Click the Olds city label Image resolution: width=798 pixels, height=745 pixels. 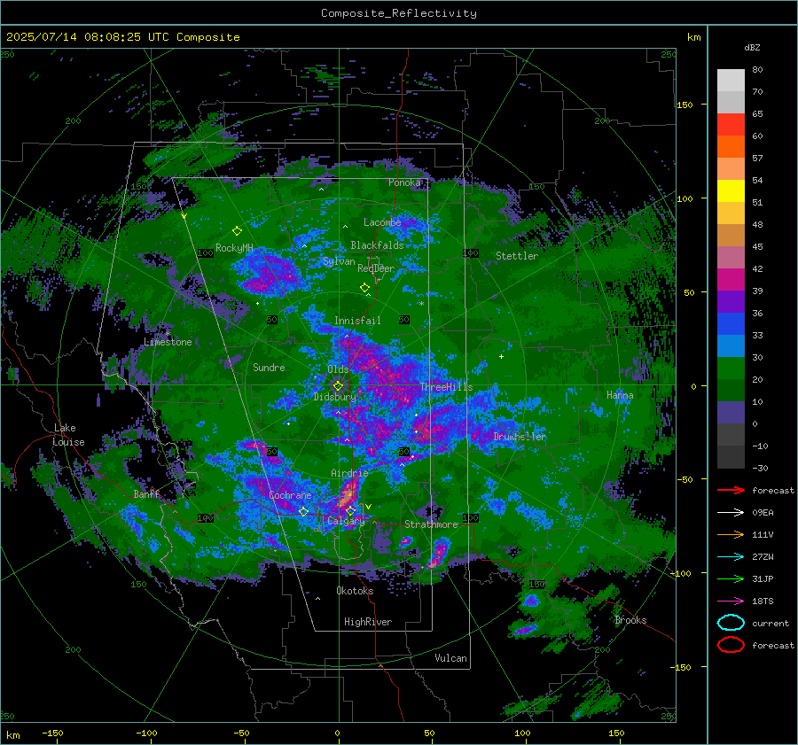pos(338,369)
